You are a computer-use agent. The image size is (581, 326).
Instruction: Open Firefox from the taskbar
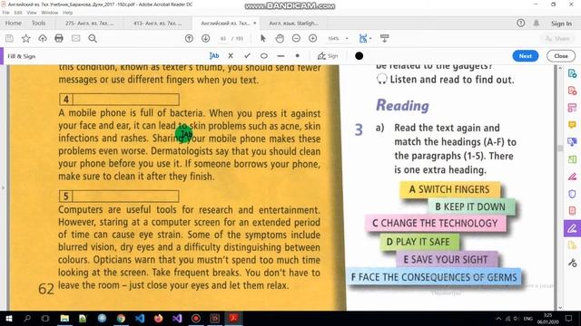pyautogui.click(x=159, y=318)
